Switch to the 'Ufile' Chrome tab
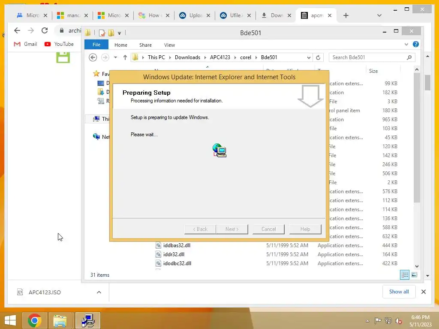439x329 pixels. point(235,15)
